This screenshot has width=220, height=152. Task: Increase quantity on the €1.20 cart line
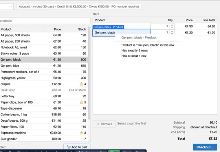[x=172, y=31]
